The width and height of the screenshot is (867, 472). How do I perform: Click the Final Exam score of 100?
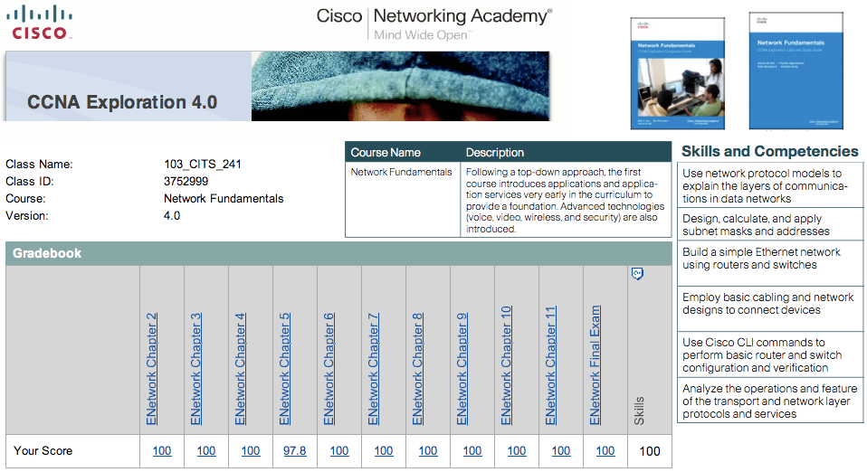coord(605,451)
